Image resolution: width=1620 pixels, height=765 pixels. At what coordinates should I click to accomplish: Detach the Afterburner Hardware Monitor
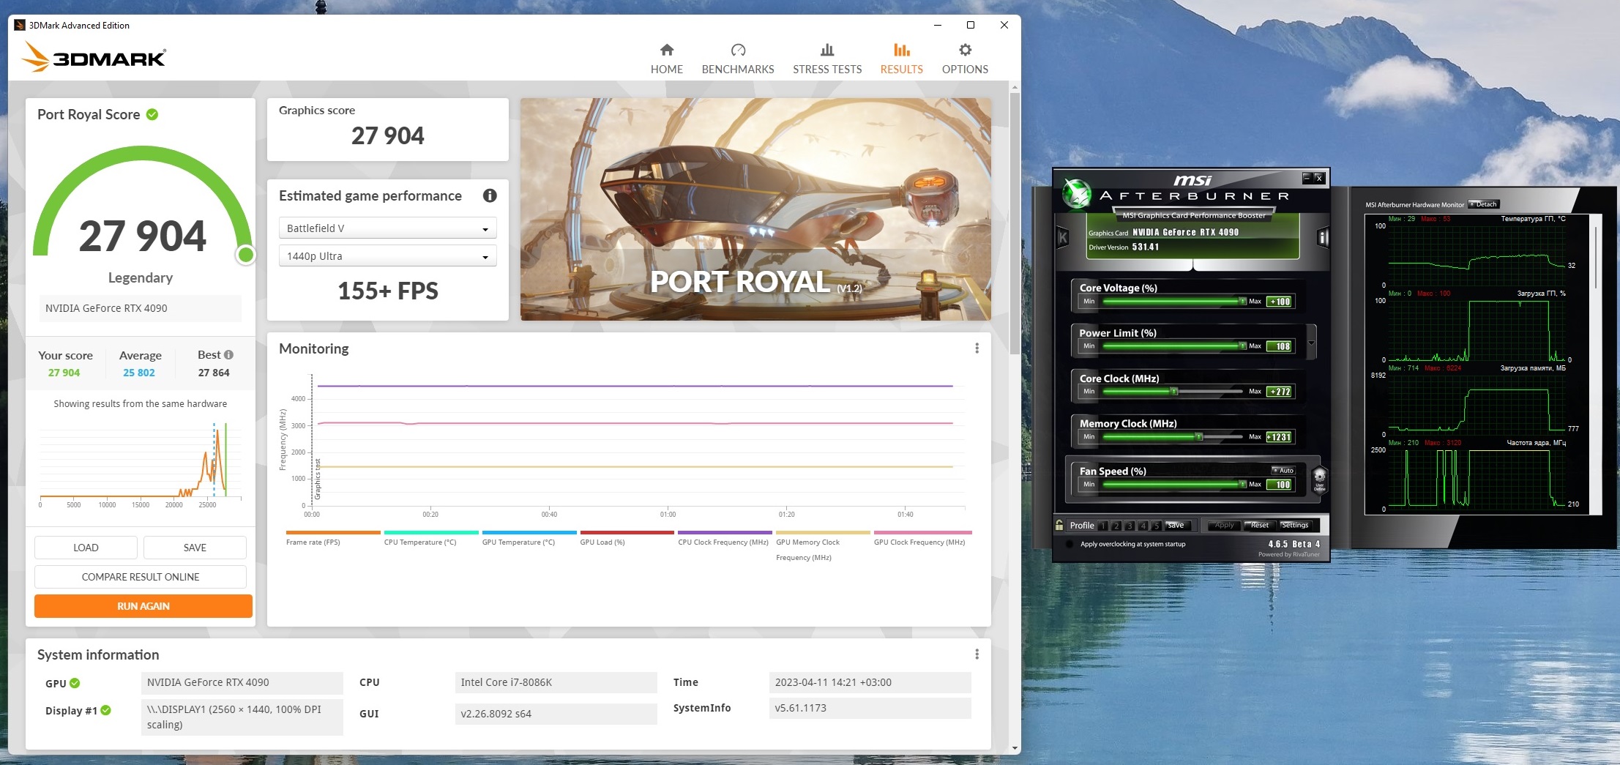click(1484, 204)
